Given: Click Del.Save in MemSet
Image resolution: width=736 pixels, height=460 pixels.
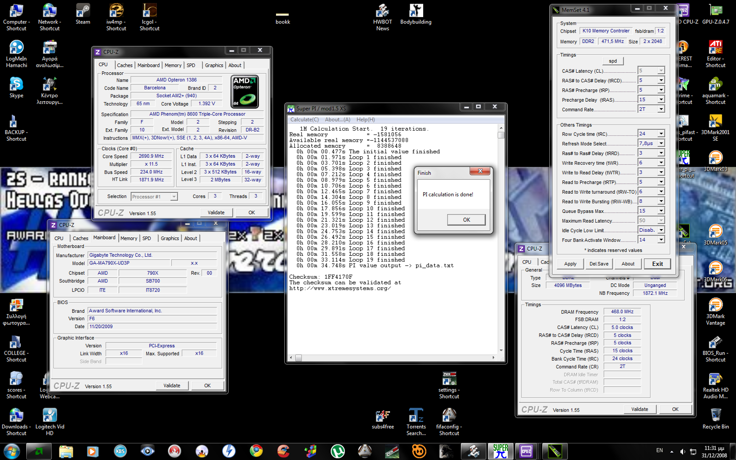Looking at the screenshot, I should tap(599, 264).
